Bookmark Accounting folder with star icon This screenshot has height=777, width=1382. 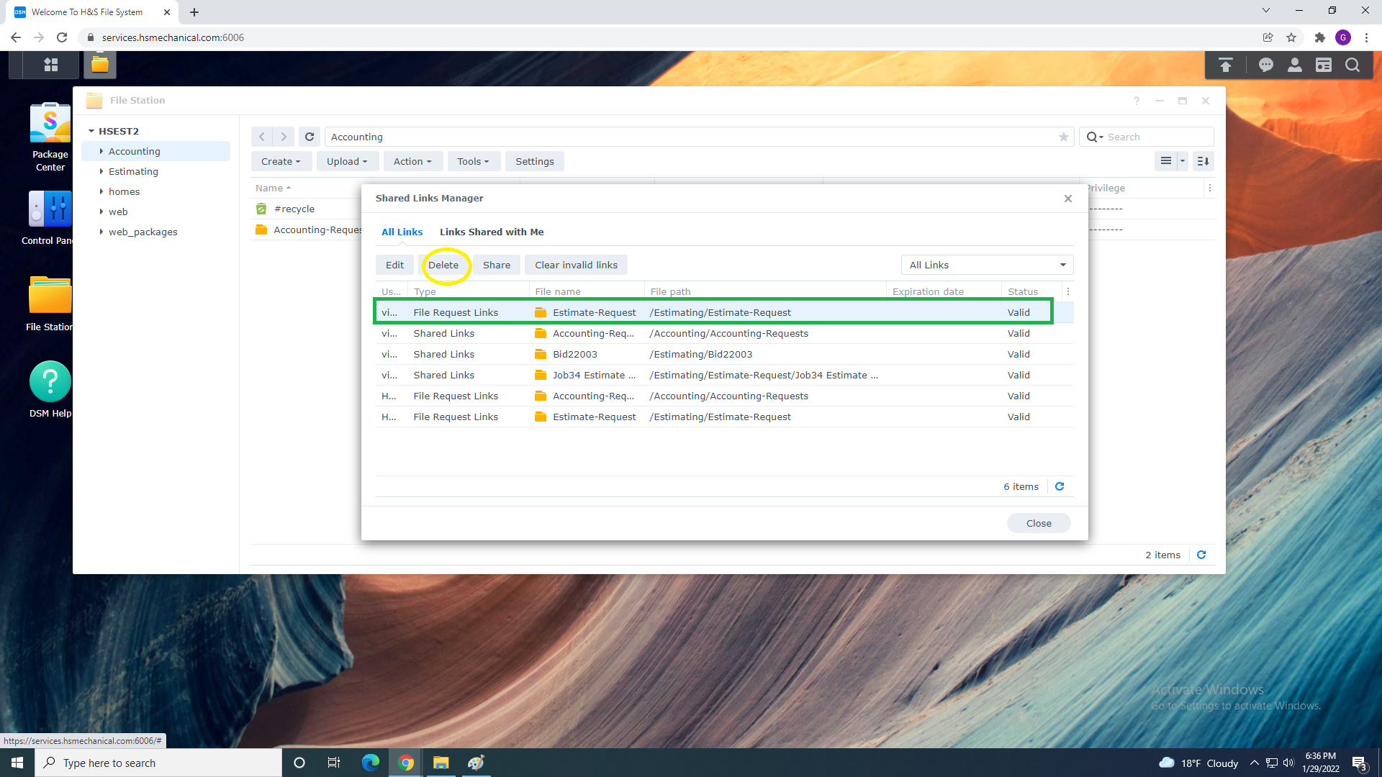[x=1063, y=137]
